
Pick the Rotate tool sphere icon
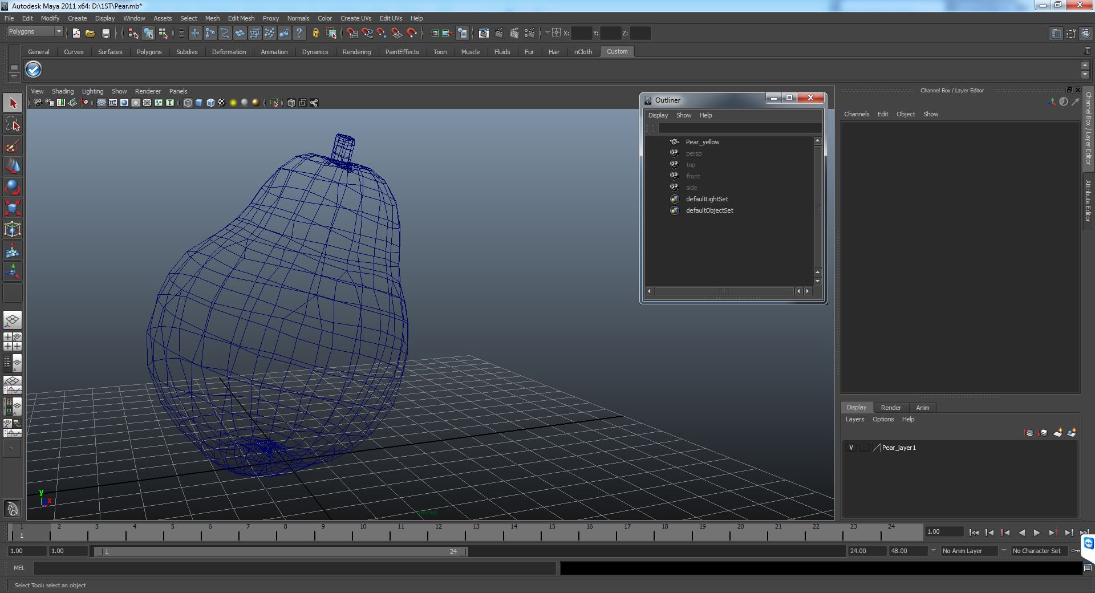[13, 187]
